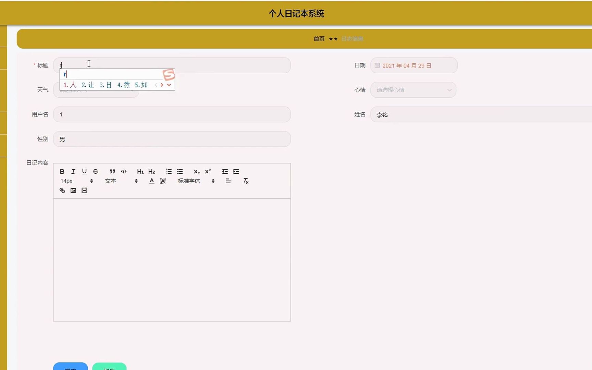Viewport: 592px width, 370px height.
Task: Choose IME candidate 2 让
Action: point(88,85)
